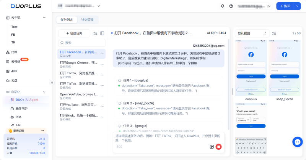This screenshot has width=306, height=160.
Task: Toggle the task list checklist icon beside 创建任务
Action: (x=95, y=33)
